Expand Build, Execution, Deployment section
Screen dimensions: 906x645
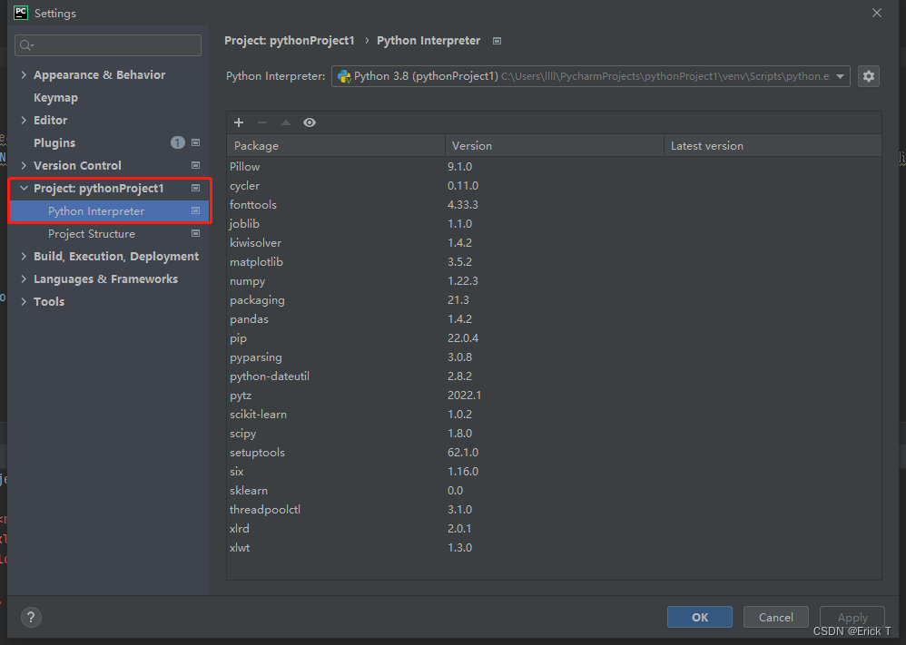click(24, 257)
